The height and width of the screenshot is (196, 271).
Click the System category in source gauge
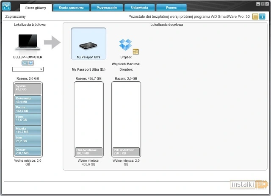28,88
